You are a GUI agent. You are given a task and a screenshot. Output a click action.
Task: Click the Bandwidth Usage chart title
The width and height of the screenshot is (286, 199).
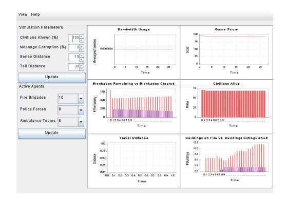pos(134,29)
